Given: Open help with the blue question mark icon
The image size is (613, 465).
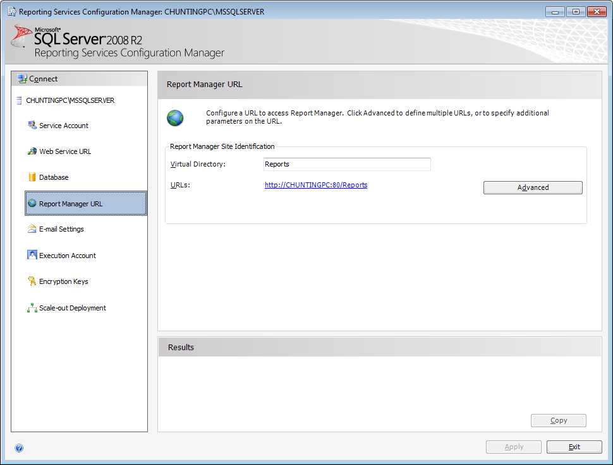Looking at the screenshot, I should point(19,448).
